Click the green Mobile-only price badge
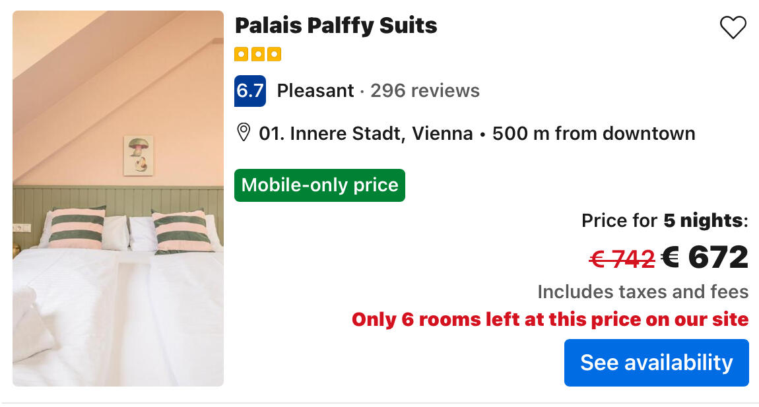The height and width of the screenshot is (407, 759). pyautogui.click(x=319, y=185)
